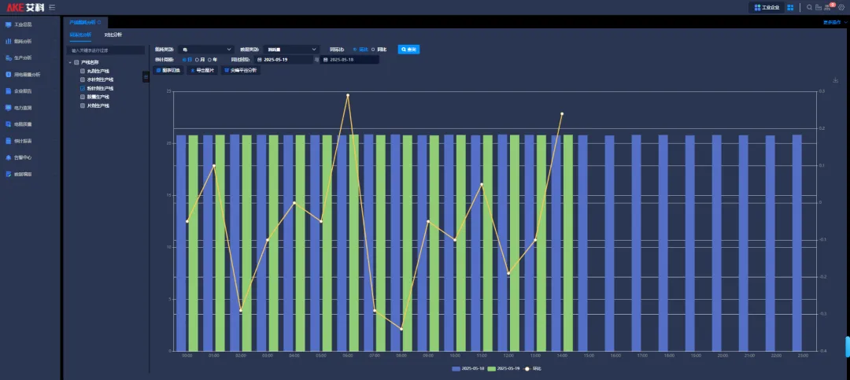The width and height of the screenshot is (850, 380).
Task: Select the 月 statistics period radio button
Action: [197, 59]
